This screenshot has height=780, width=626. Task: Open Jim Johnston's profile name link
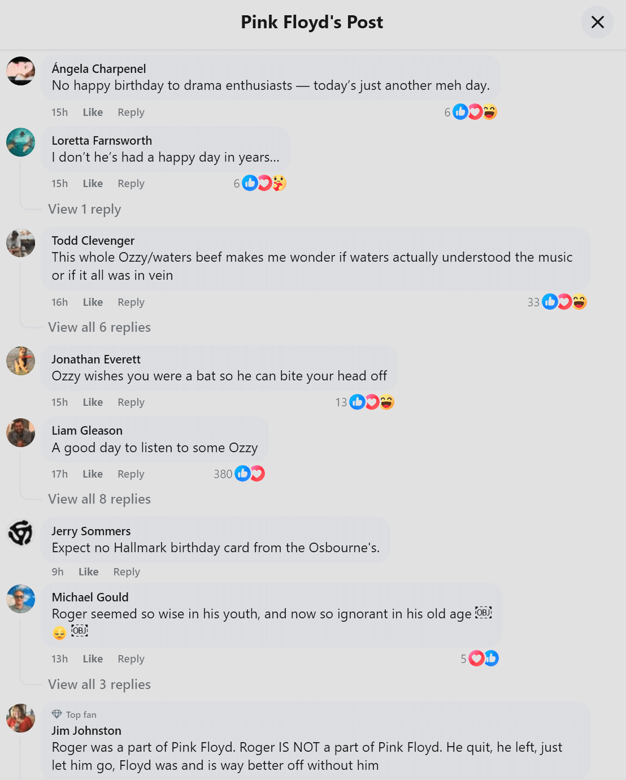[x=86, y=730]
